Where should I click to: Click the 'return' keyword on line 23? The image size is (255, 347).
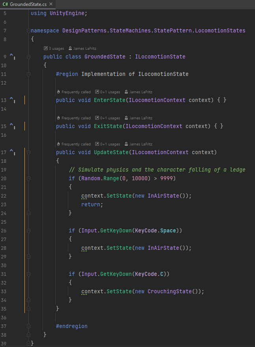pos(91,205)
